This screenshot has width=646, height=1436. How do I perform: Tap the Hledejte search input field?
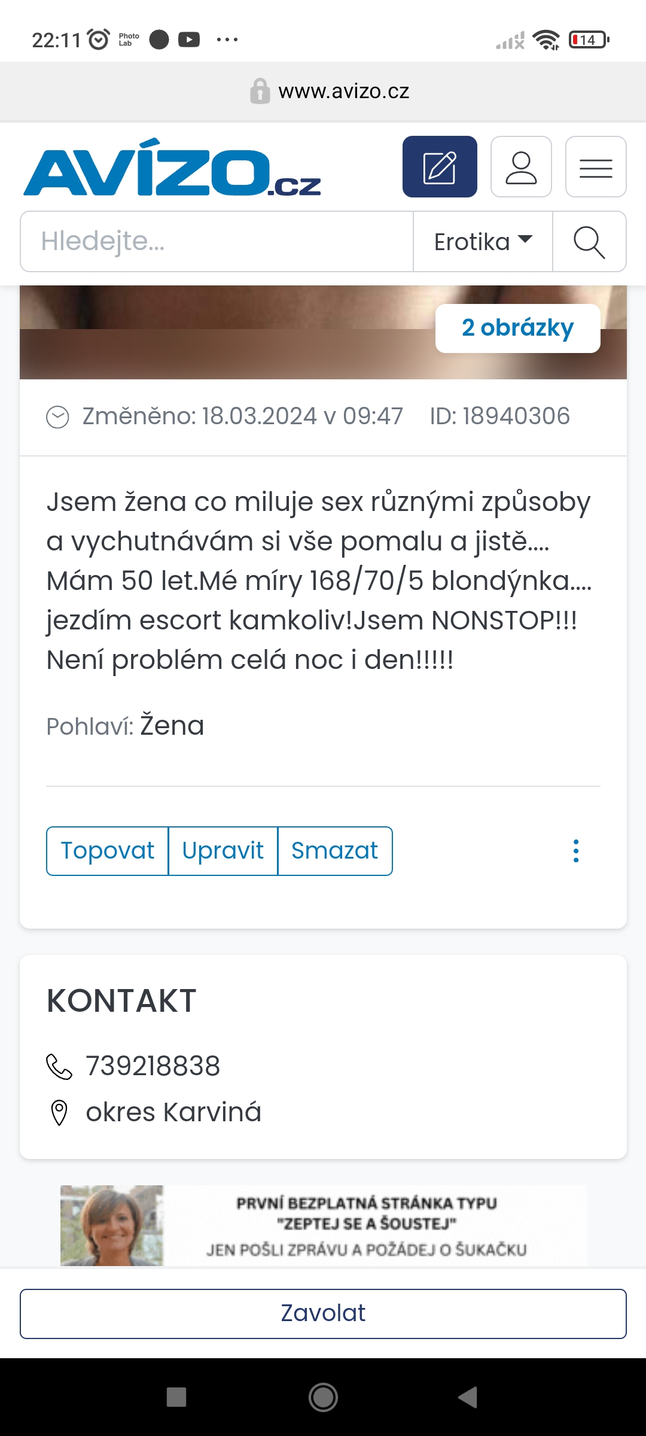217,242
